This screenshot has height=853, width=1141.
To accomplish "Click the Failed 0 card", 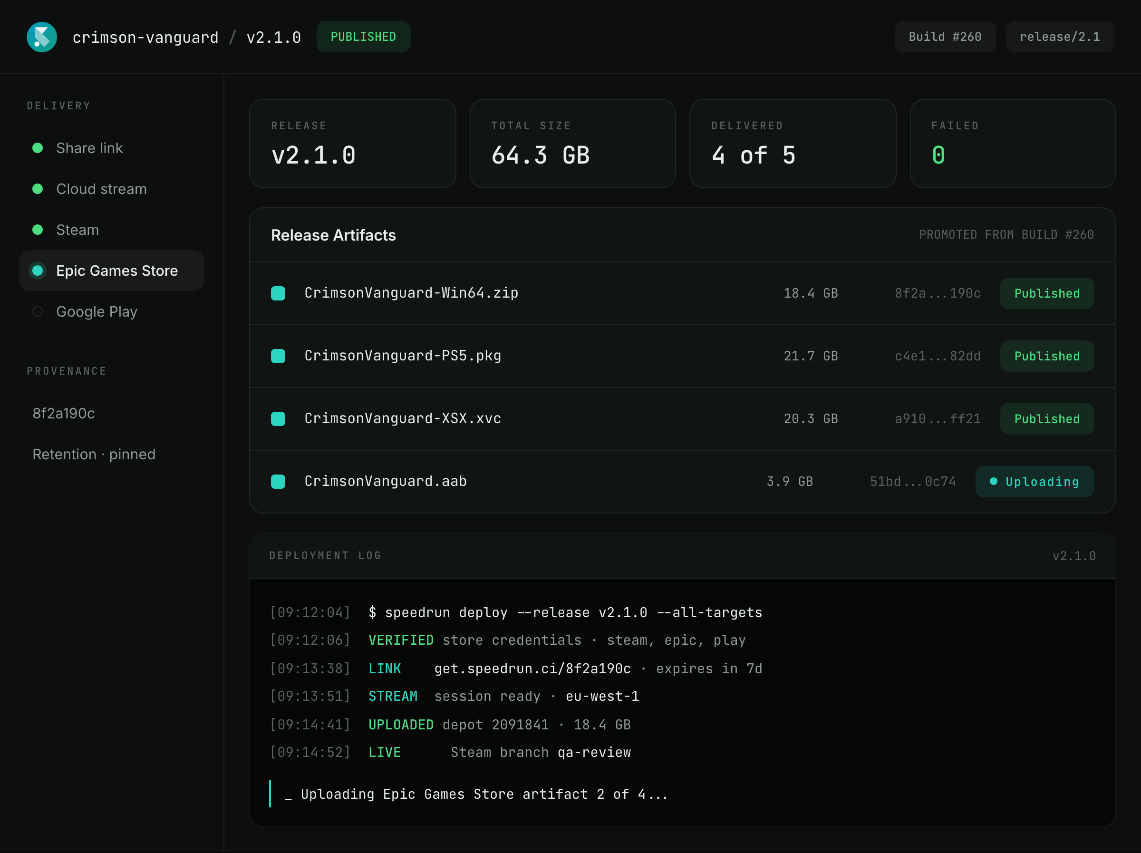I will [x=1013, y=144].
